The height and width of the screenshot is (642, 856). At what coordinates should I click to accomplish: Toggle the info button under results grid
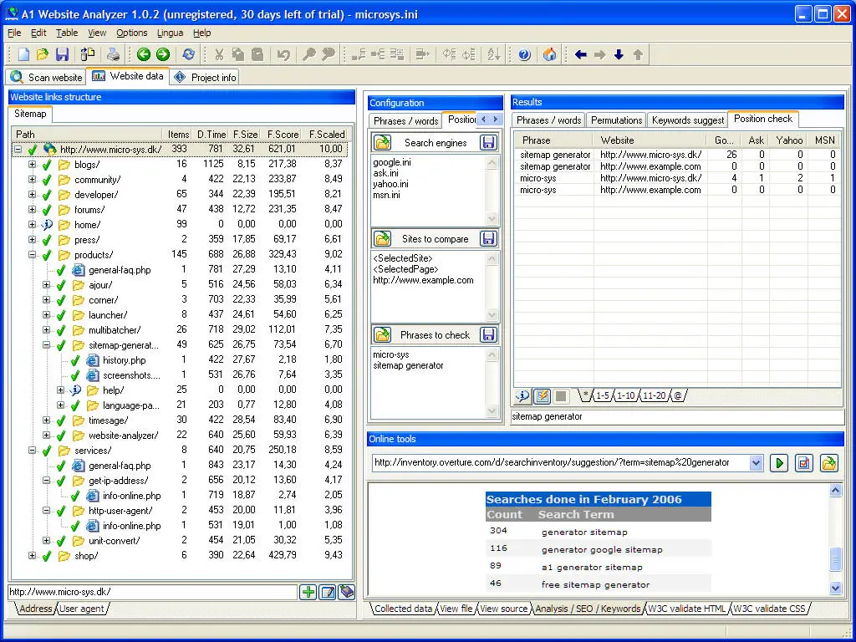(x=522, y=395)
